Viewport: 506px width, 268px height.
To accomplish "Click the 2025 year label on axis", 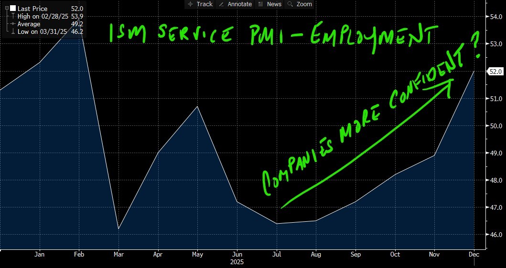I will tap(237, 262).
